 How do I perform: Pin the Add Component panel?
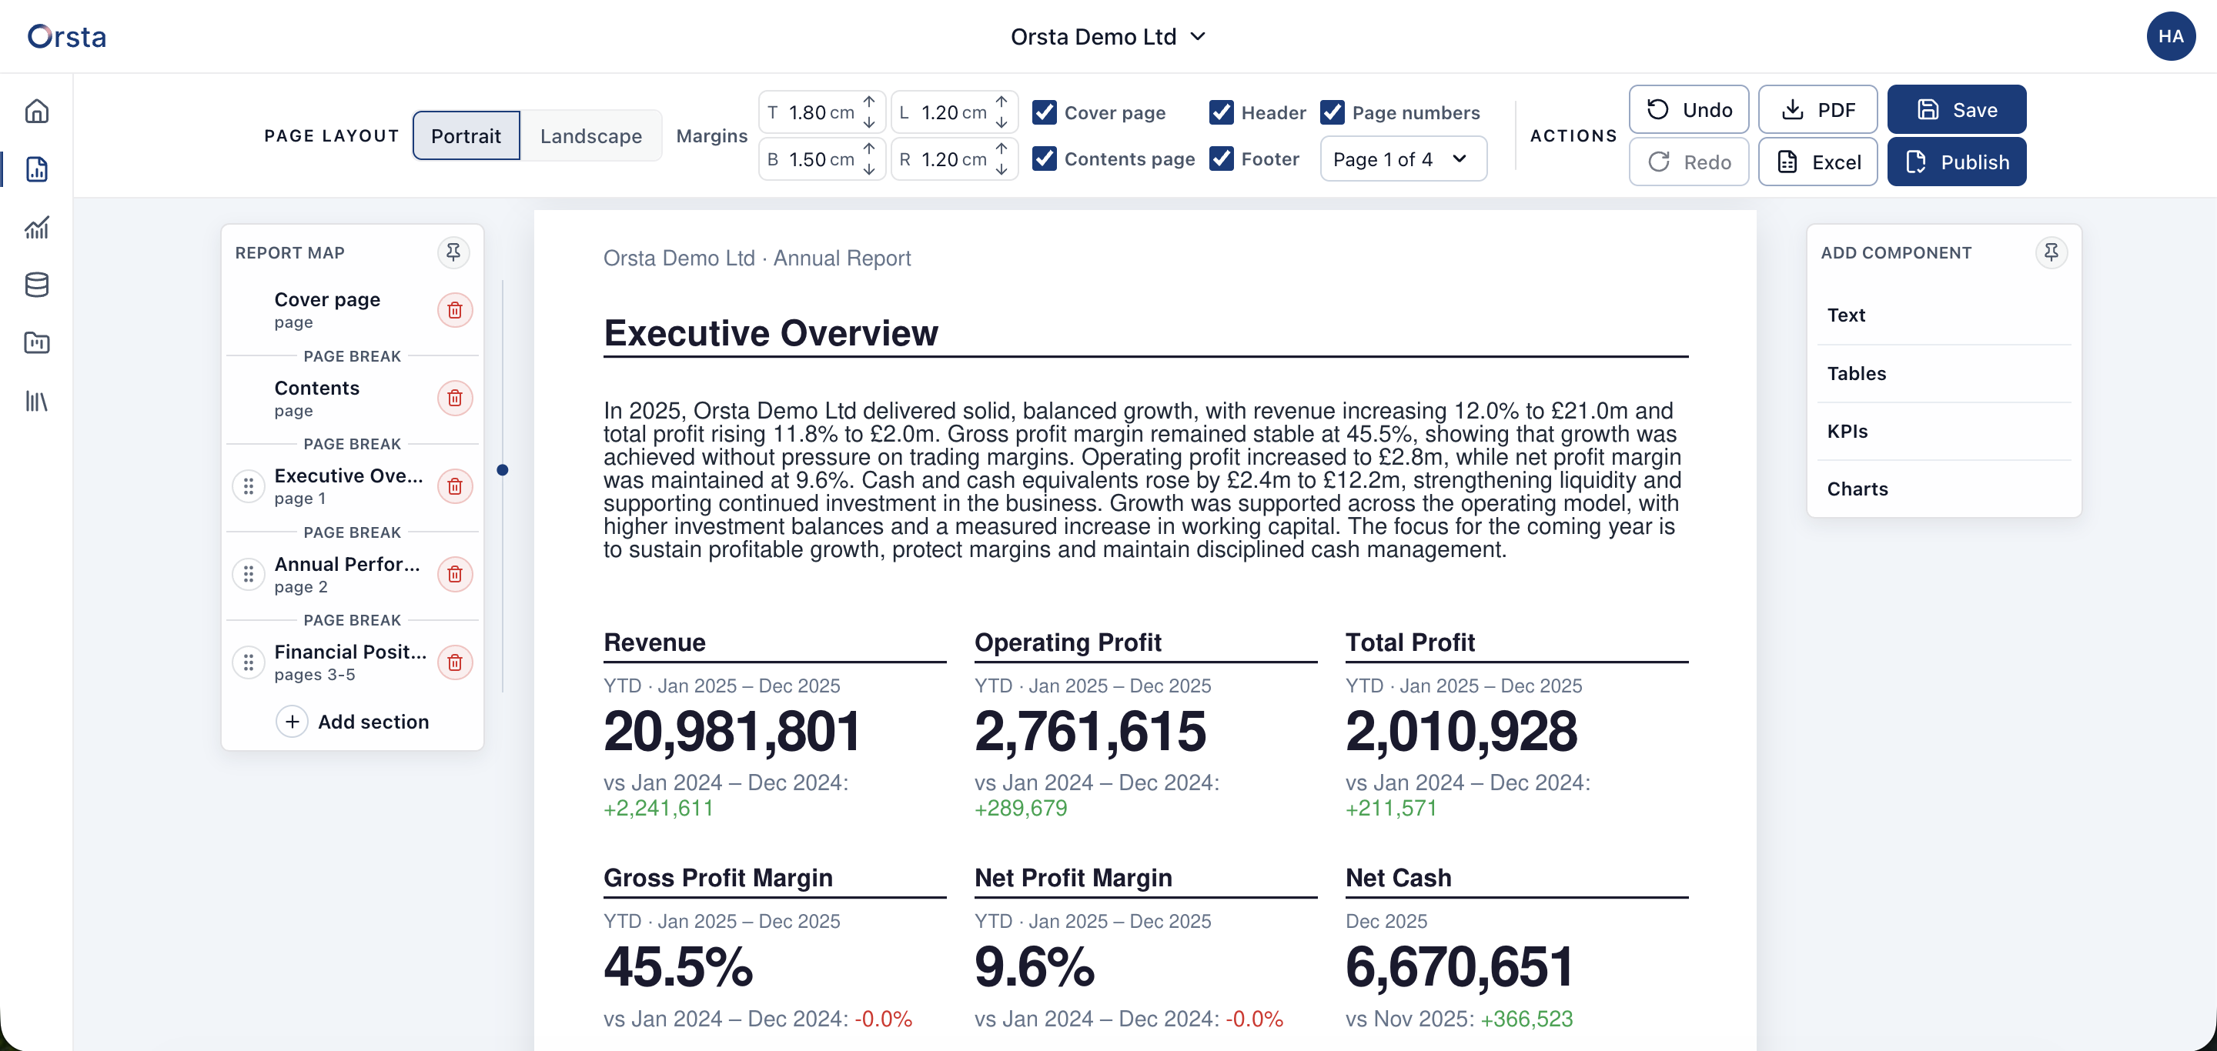(x=2051, y=252)
